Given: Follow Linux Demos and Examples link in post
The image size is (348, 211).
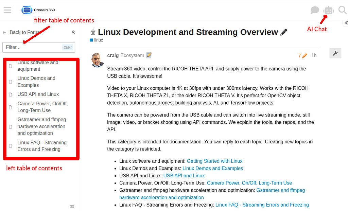Looking at the screenshot, I should point(213,169).
